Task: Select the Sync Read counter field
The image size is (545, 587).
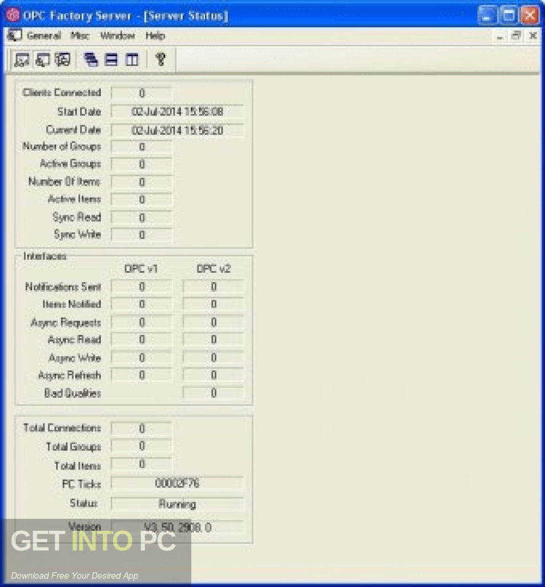Action: tap(141, 217)
